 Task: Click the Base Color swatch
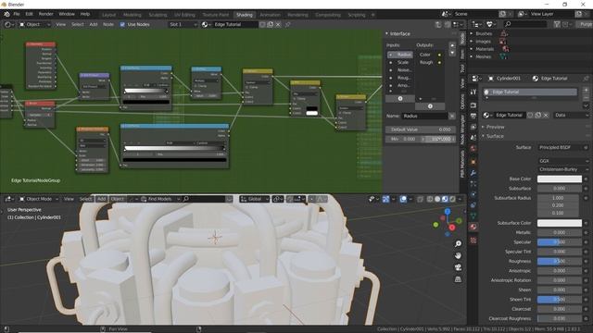click(x=560, y=179)
